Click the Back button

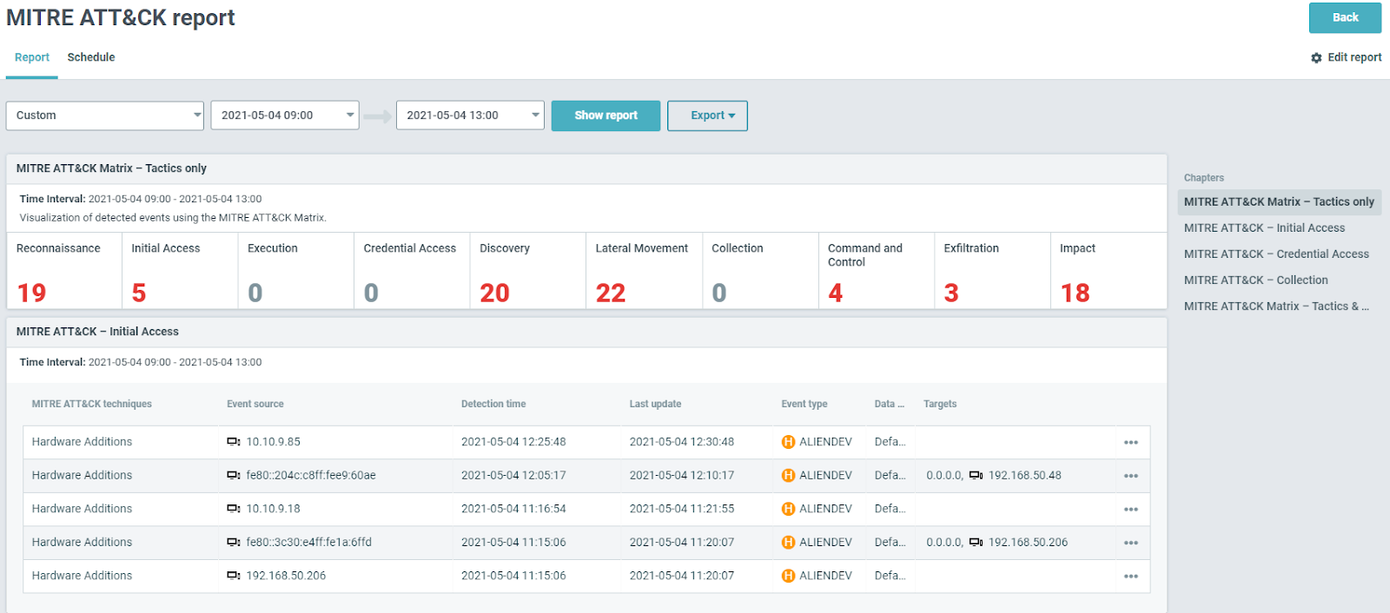(1345, 17)
